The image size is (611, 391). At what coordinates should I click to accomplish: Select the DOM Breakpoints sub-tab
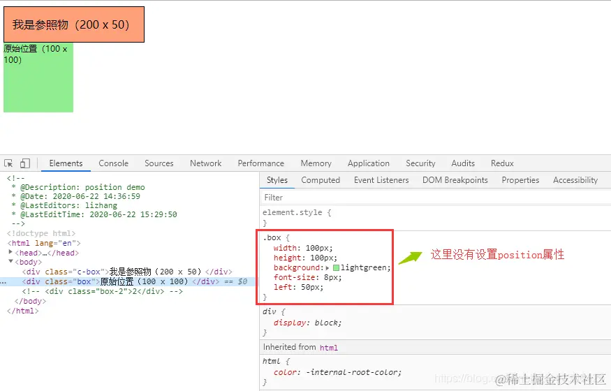point(455,180)
